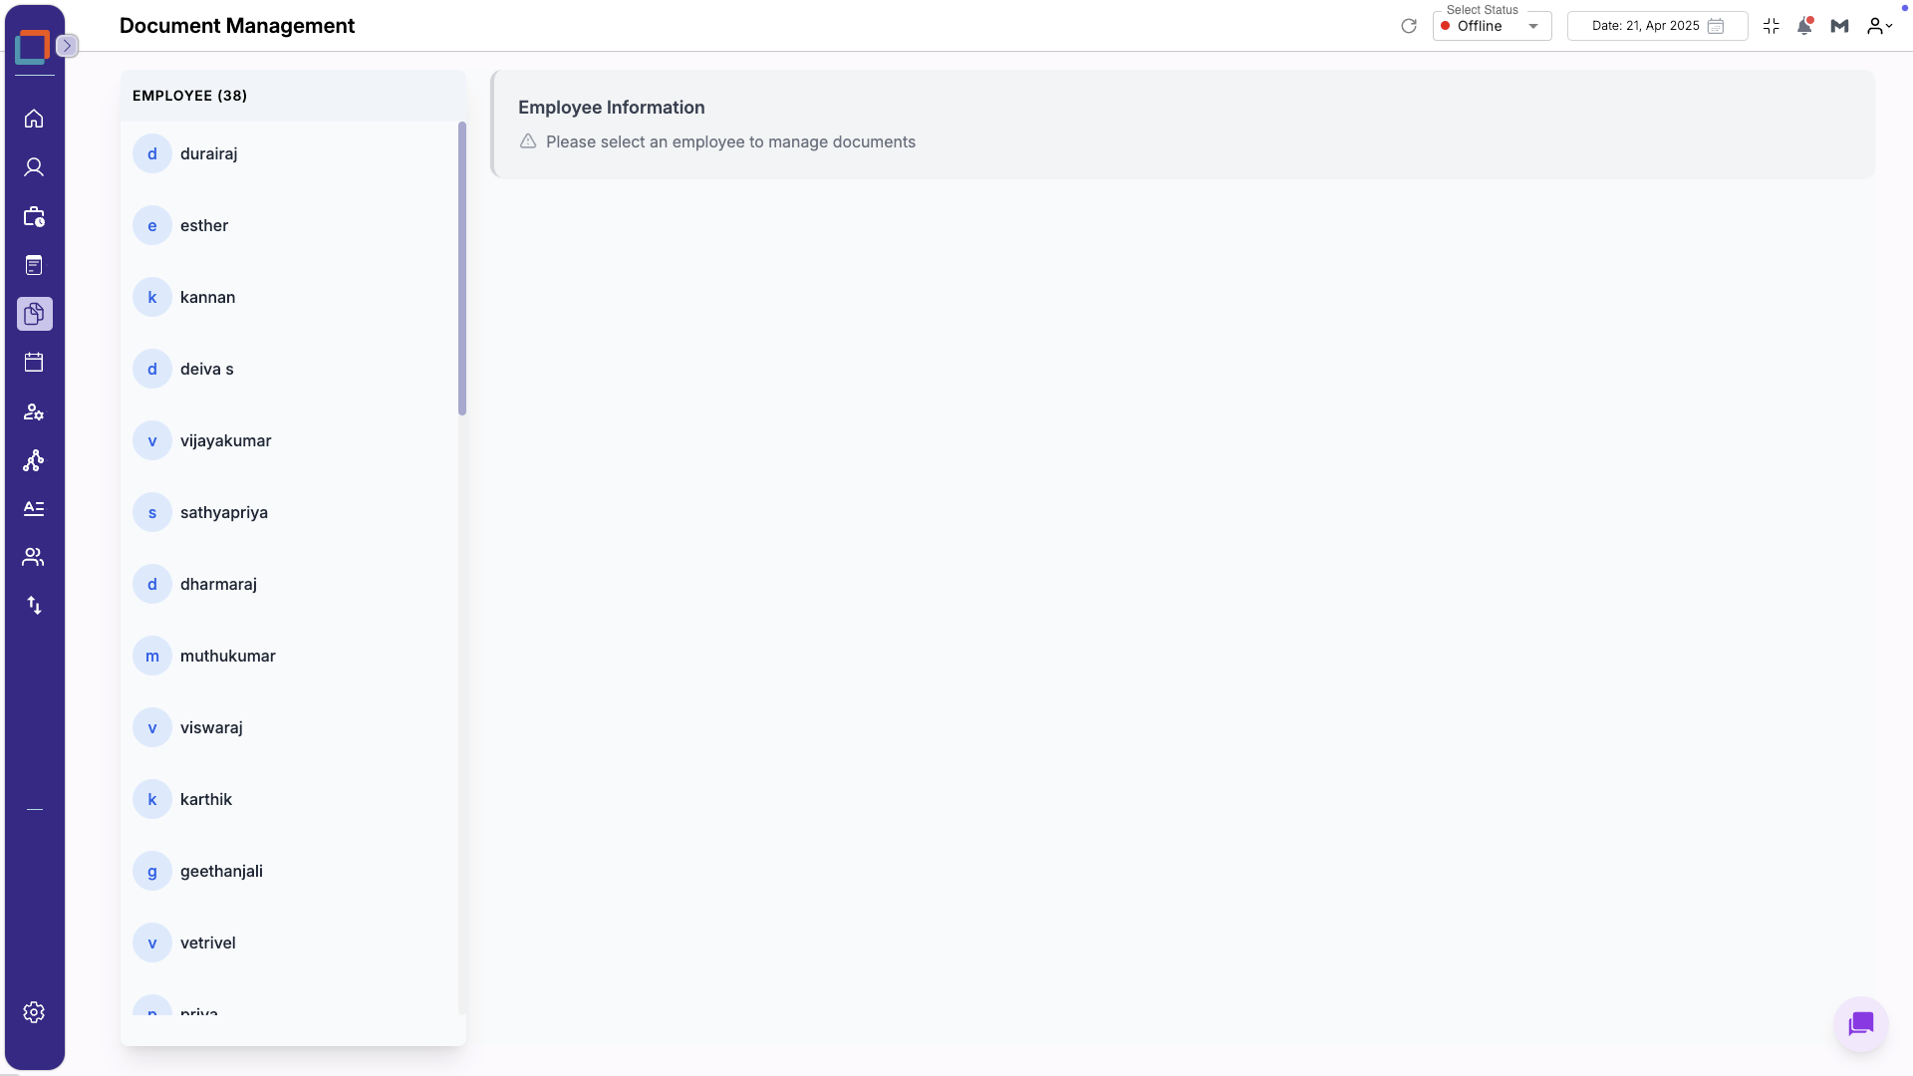Open the chat bubble widget

1860,1023
